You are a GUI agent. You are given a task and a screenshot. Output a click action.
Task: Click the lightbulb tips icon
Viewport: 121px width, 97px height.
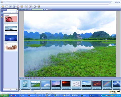coord(39,7)
